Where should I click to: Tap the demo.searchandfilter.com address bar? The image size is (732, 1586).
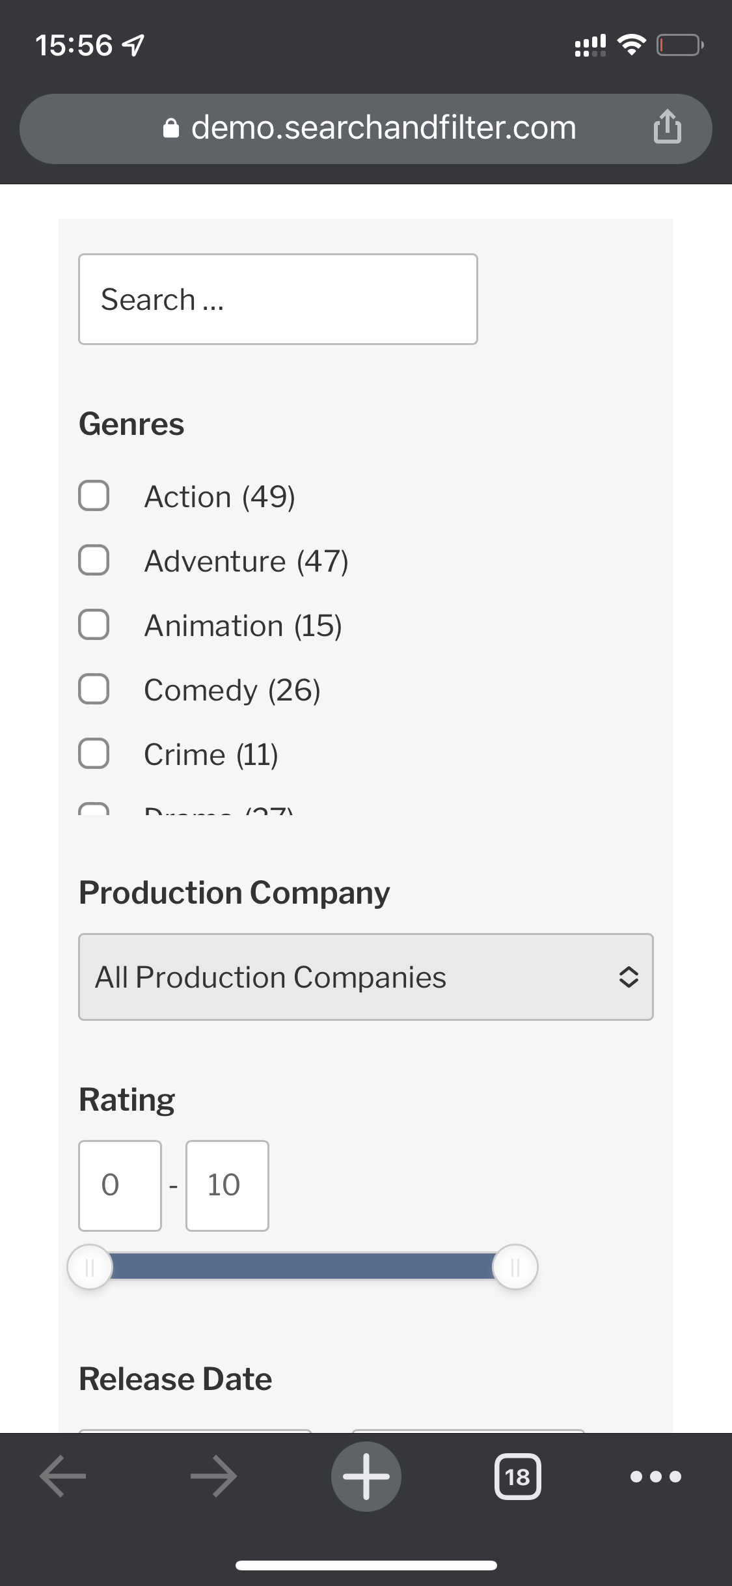click(x=366, y=128)
